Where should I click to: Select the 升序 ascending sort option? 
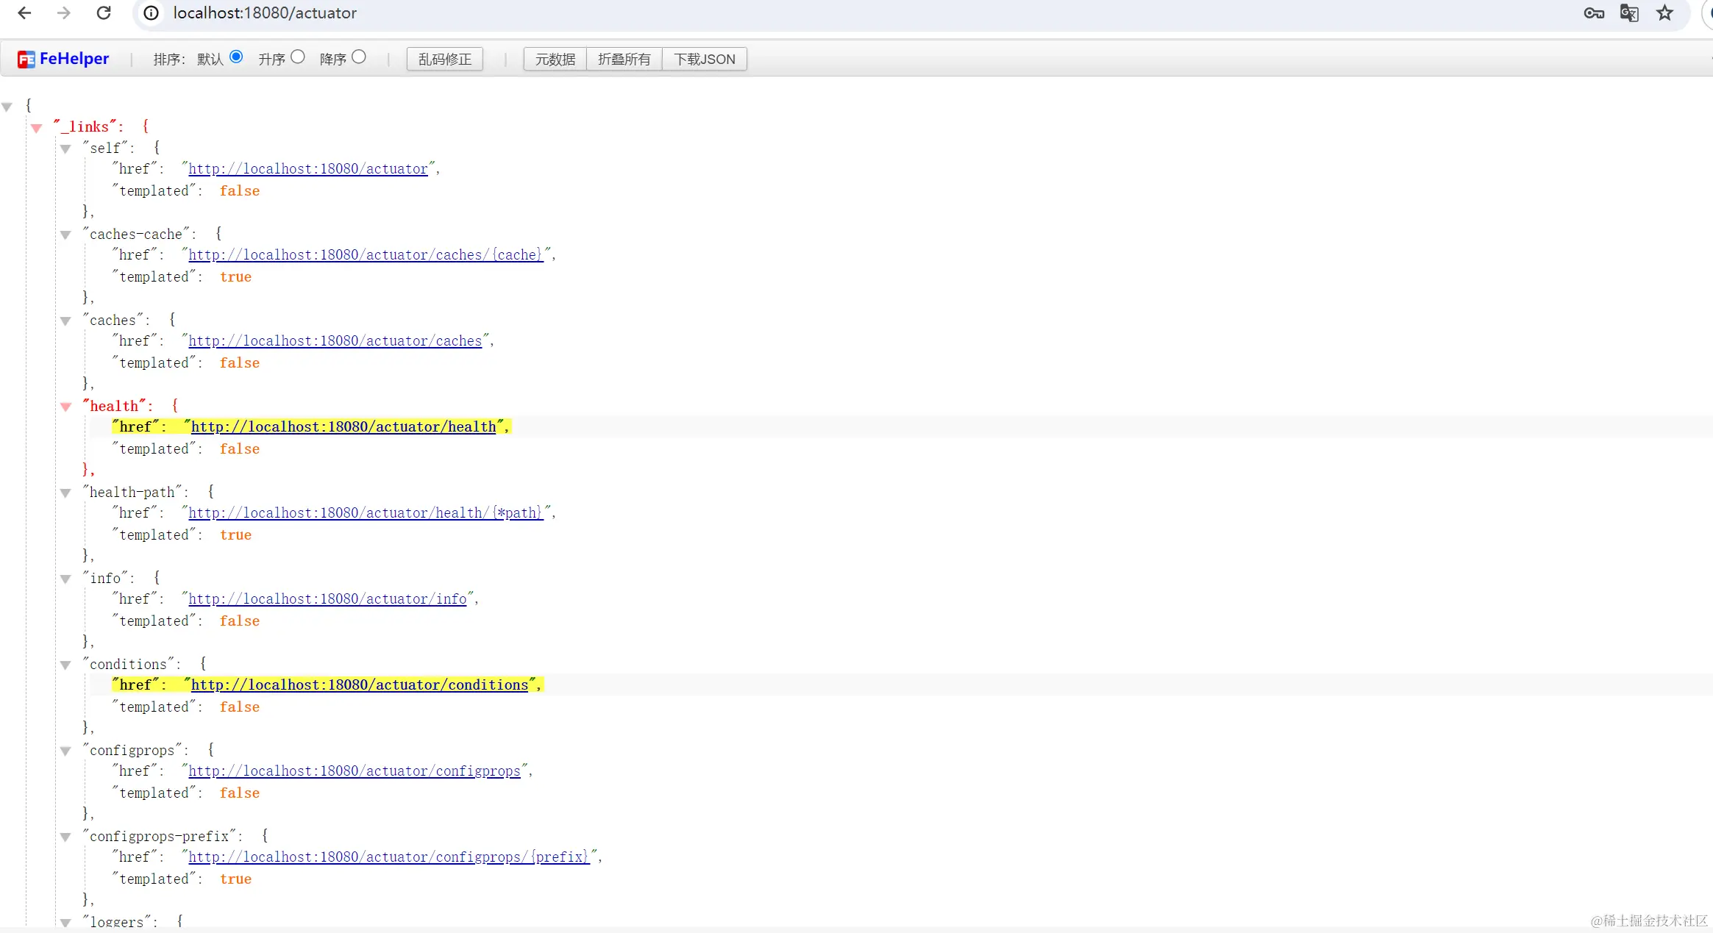[298, 57]
